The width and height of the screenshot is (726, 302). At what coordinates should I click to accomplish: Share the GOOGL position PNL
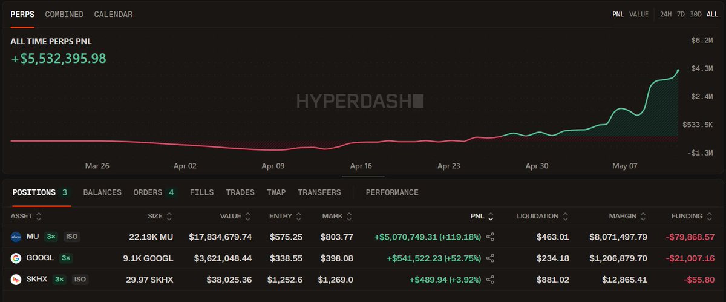[x=491, y=258]
